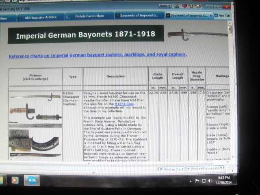Click favicon of the active Bayonets tab
260x195 pixels.
pyautogui.click(x=168, y=15)
